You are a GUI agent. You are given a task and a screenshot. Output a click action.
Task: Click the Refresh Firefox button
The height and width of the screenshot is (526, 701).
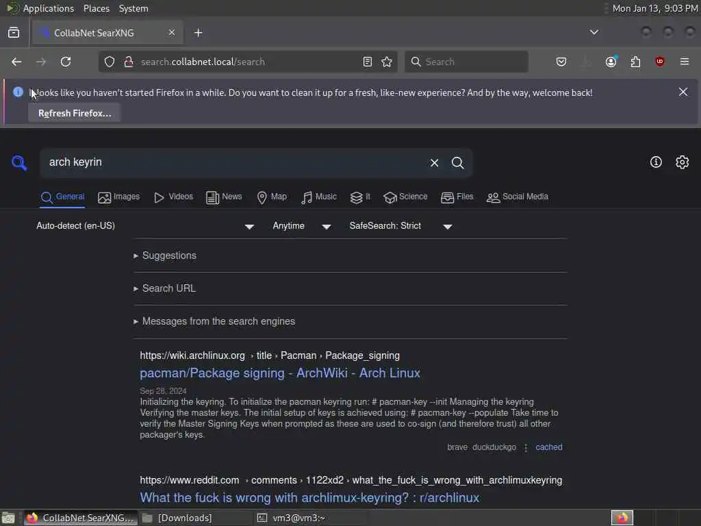point(75,113)
